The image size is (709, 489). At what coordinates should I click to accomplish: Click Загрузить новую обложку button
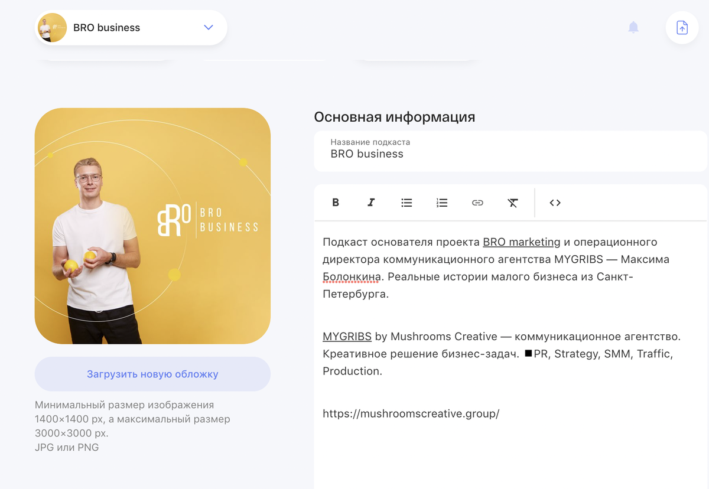[x=152, y=374]
